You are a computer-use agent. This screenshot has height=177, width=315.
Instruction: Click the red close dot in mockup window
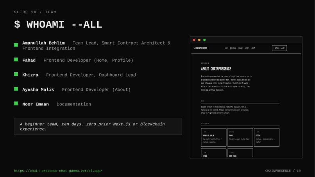click(194, 40)
